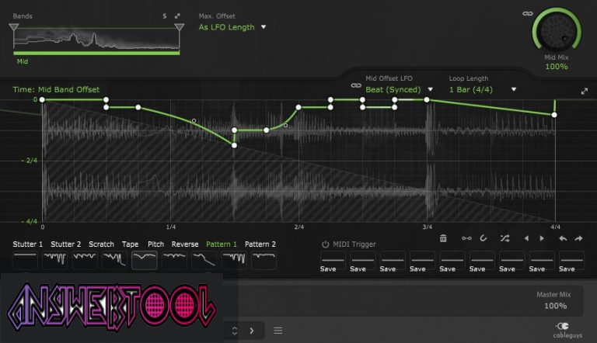Switch to the Scratch preset tab
This screenshot has height=343, width=597.
[101, 244]
